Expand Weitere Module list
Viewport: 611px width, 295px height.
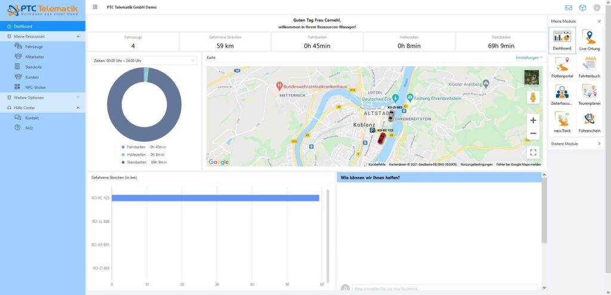tap(576, 144)
